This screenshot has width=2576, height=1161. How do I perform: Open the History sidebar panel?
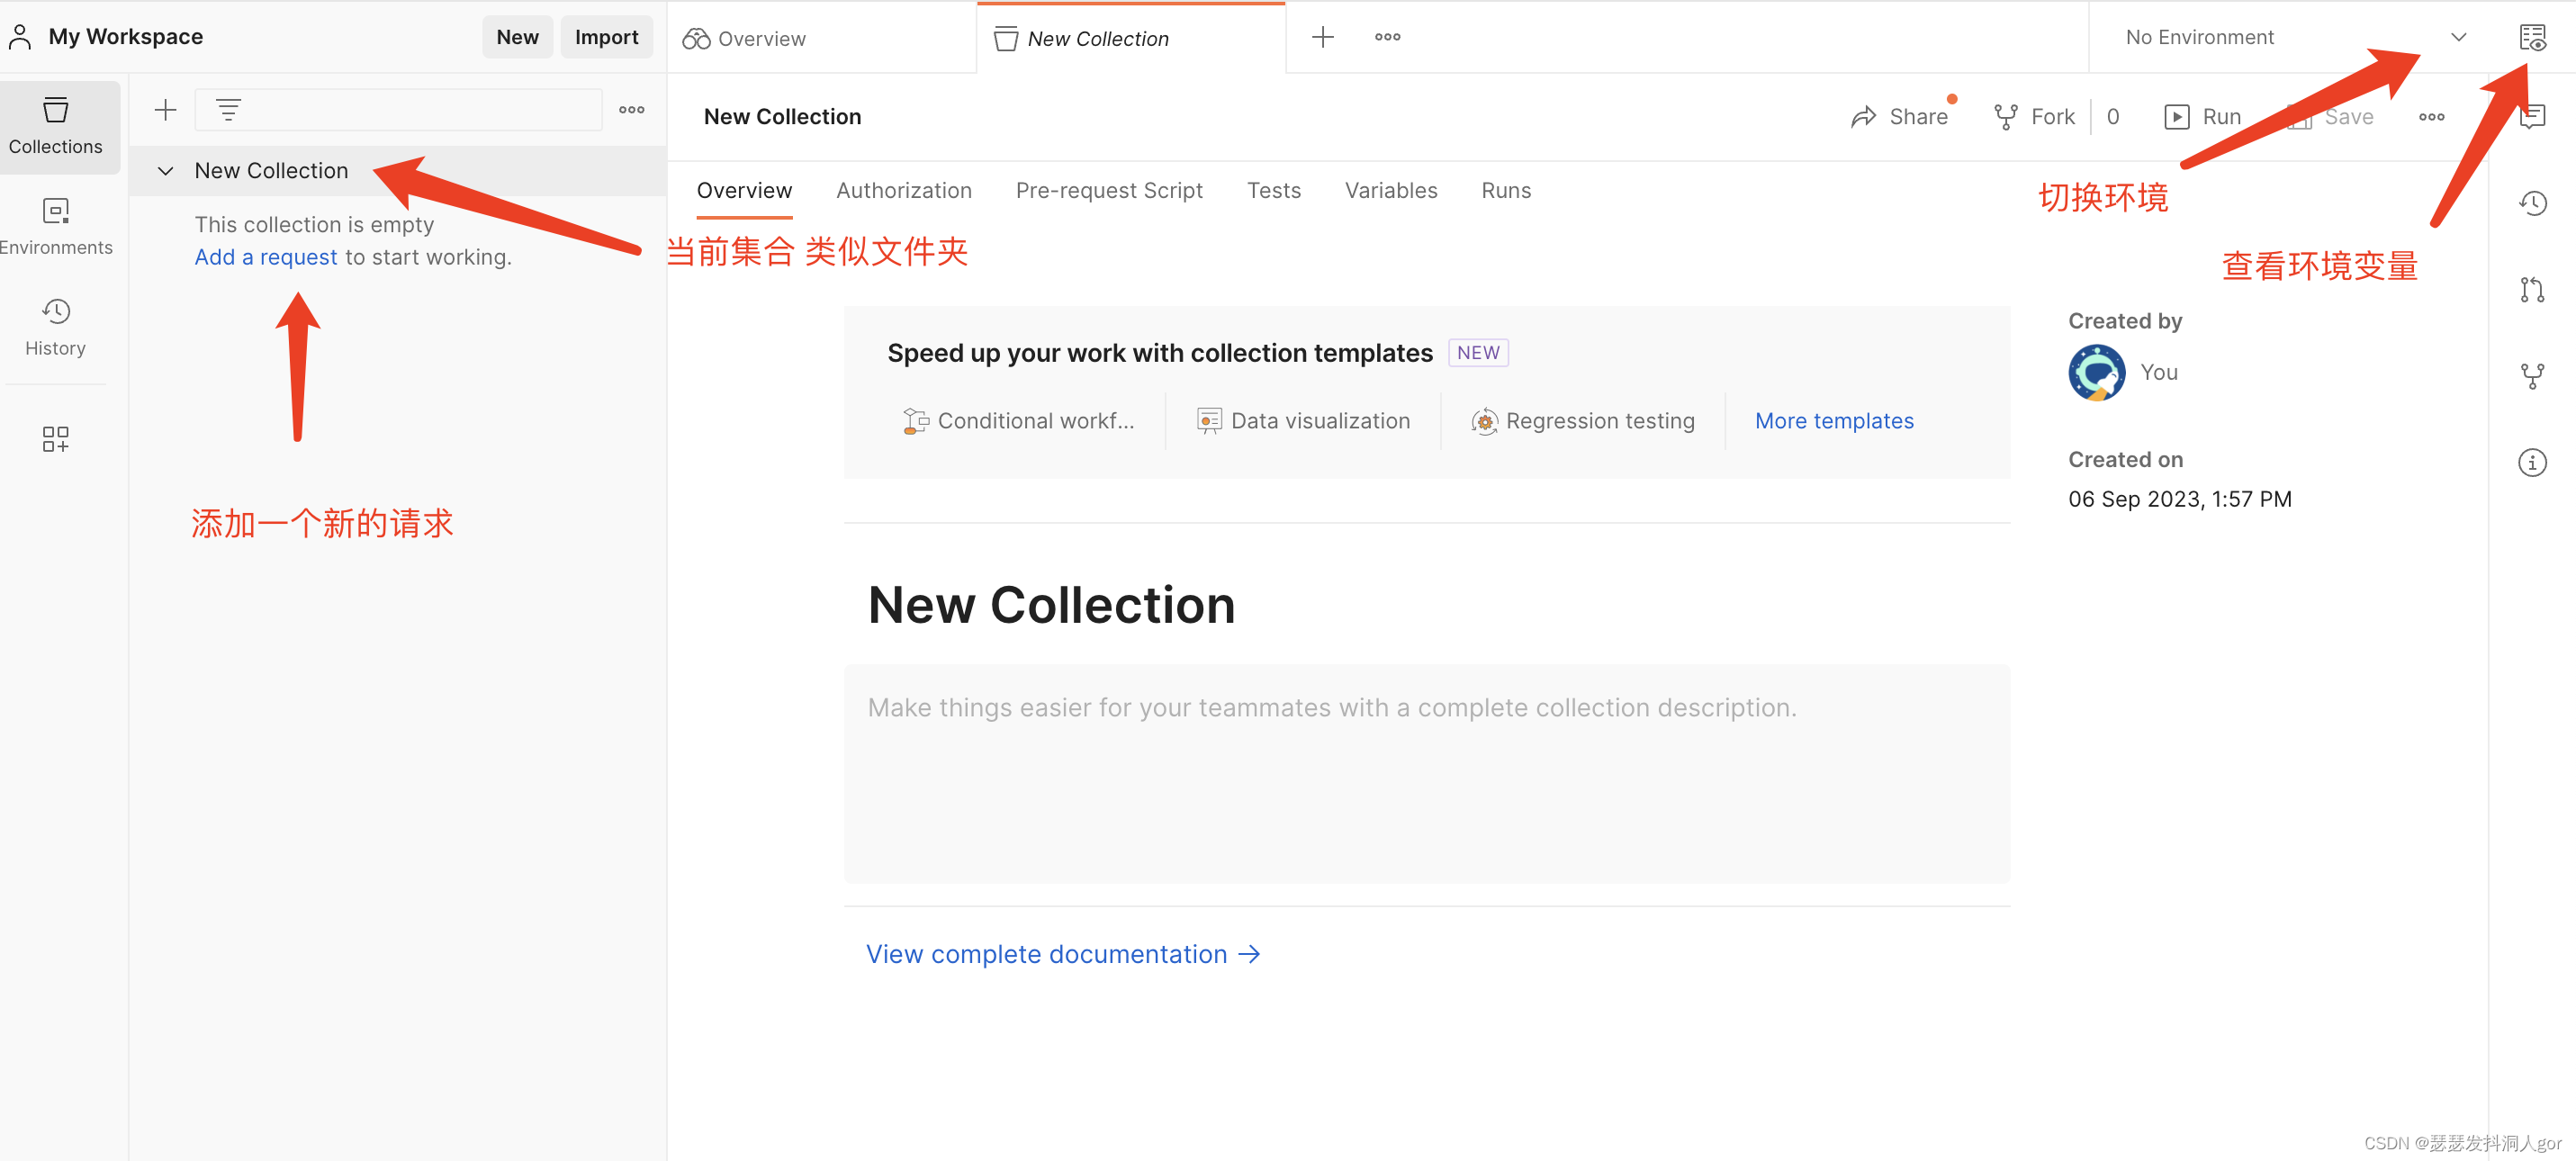pyautogui.click(x=56, y=327)
